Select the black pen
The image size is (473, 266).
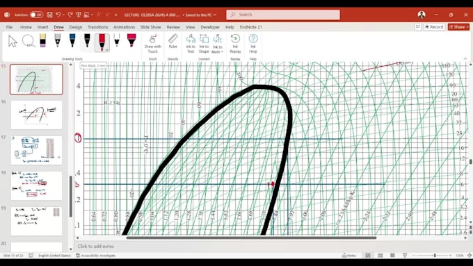click(87, 40)
